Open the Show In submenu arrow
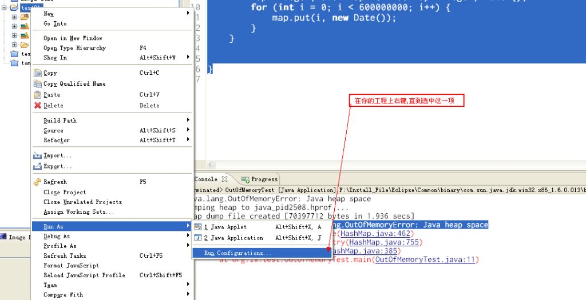This screenshot has height=300, width=586. tap(188, 58)
